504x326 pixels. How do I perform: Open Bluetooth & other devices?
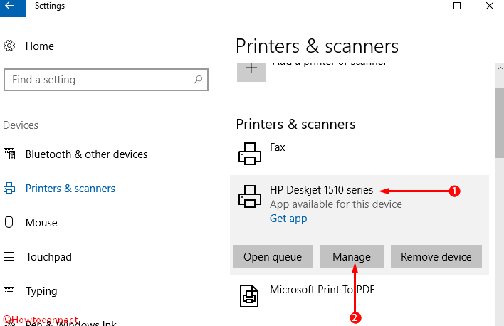click(86, 154)
